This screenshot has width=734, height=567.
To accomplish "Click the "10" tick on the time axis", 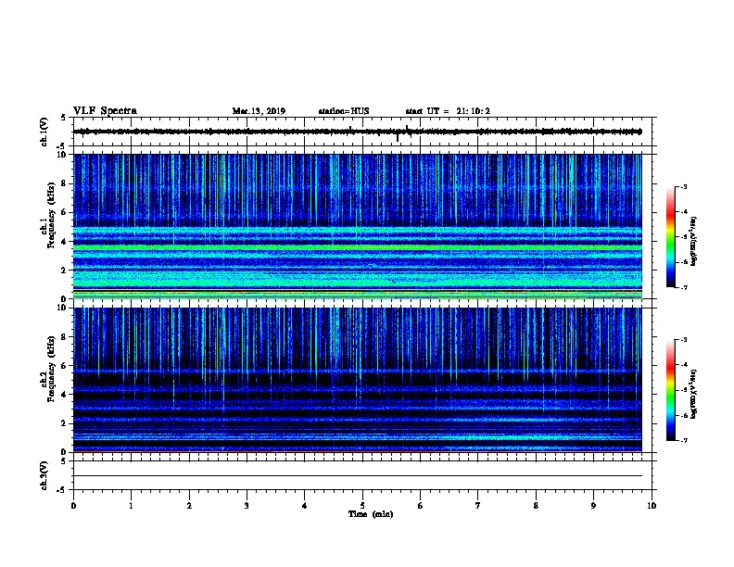I will tap(652, 506).
